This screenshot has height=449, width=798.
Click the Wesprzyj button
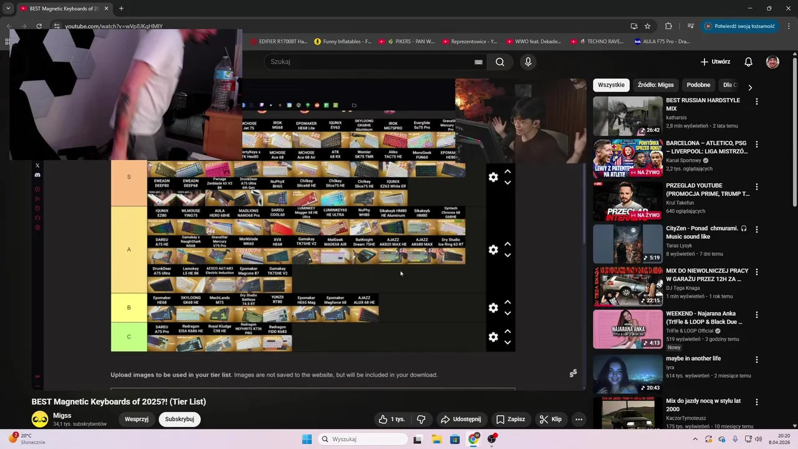(x=137, y=419)
